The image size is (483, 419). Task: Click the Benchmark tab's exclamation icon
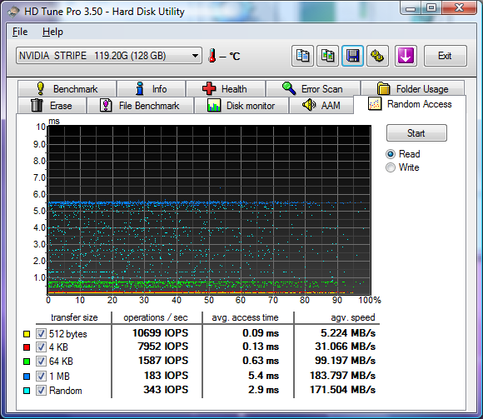pos(40,89)
